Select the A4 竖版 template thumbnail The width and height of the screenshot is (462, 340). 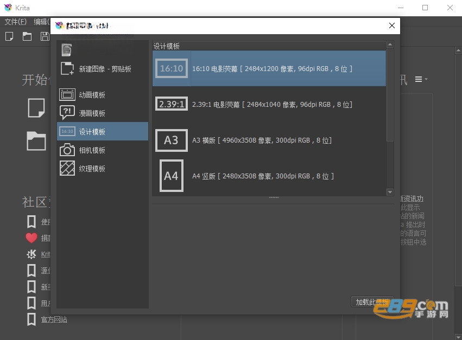tap(172, 176)
